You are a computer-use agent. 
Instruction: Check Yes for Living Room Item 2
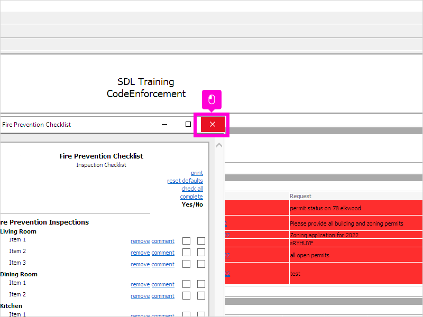[187, 253]
